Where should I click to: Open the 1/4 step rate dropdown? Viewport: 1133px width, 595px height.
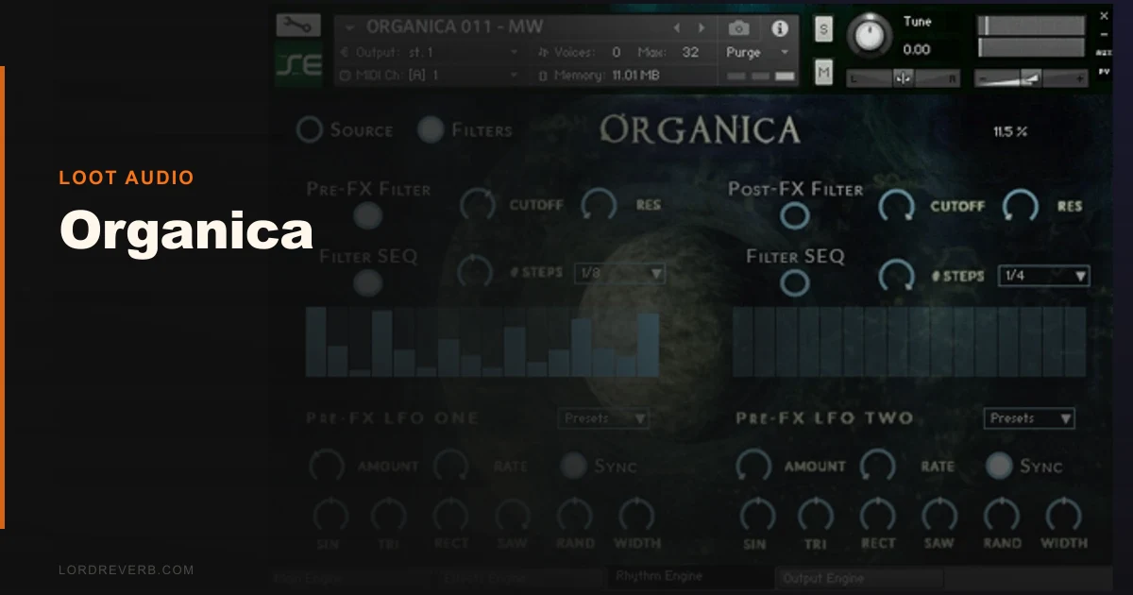click(x=1044, y=276)
